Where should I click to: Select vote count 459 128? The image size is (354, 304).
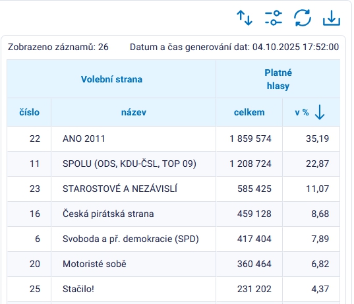coord(254,214)
